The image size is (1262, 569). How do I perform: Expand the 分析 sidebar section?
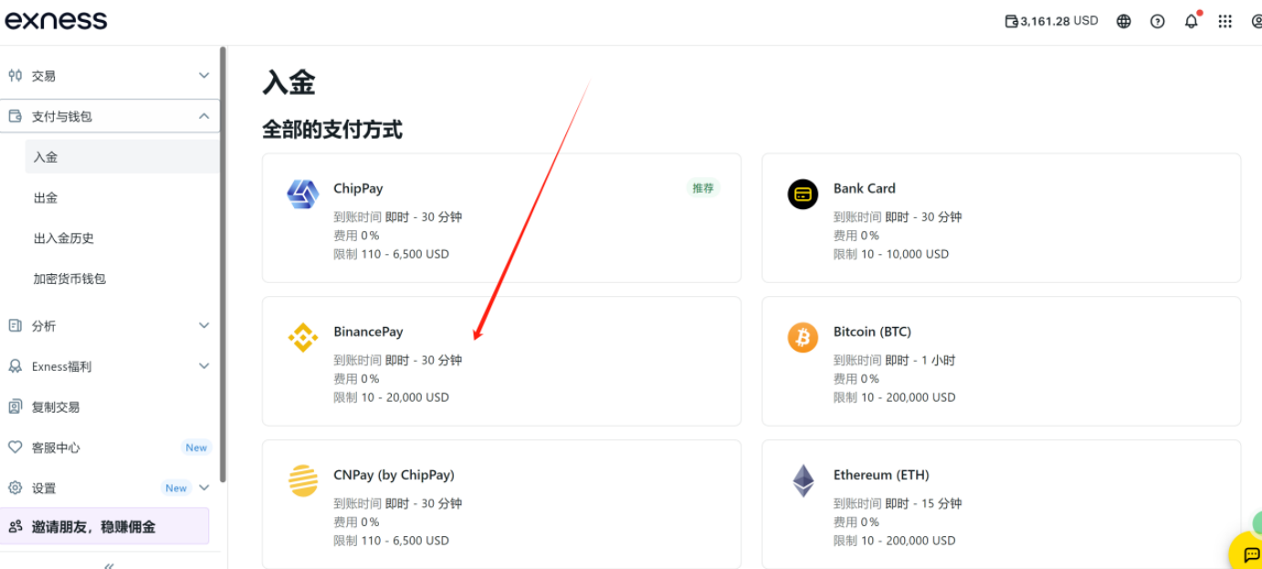click(204, 325)
